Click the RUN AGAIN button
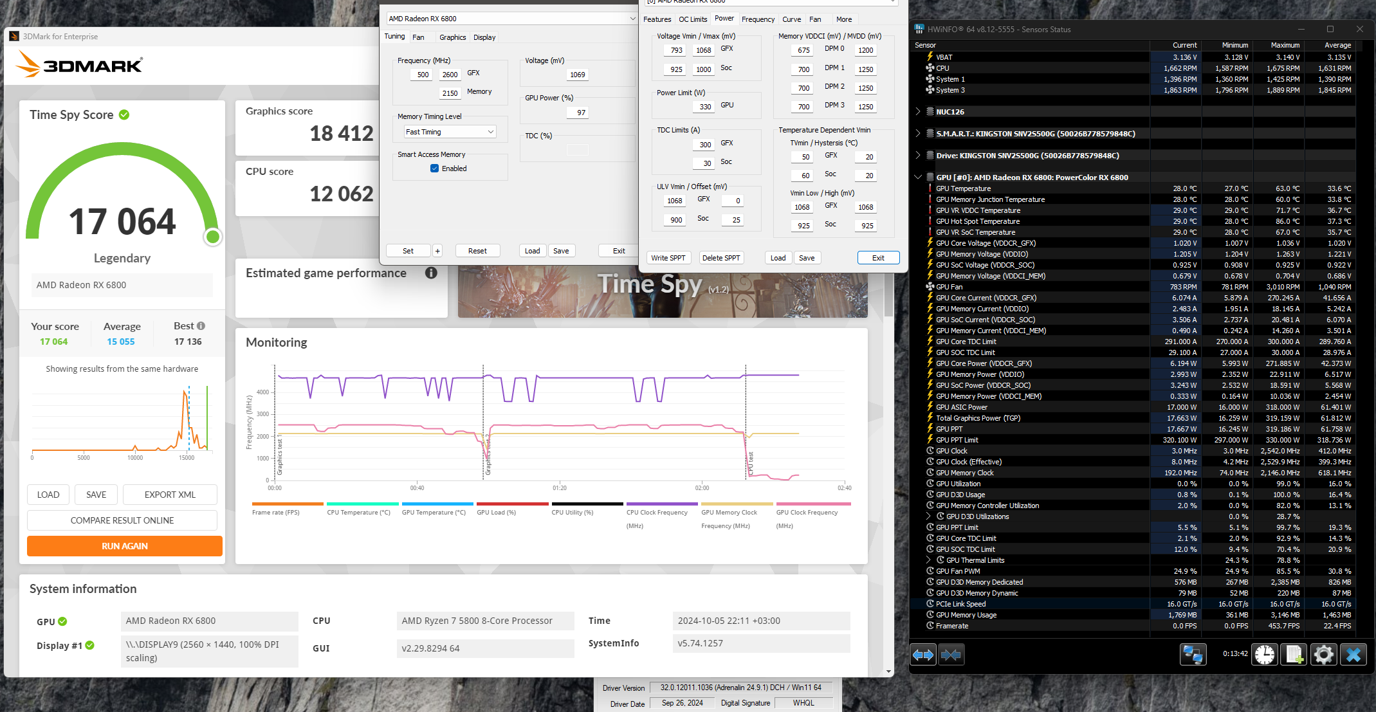Image resolution: width=1376 pixels, height=712 pixels. click(125, 546)
